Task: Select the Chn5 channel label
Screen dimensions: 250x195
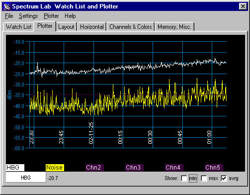Action: (214, 168)
